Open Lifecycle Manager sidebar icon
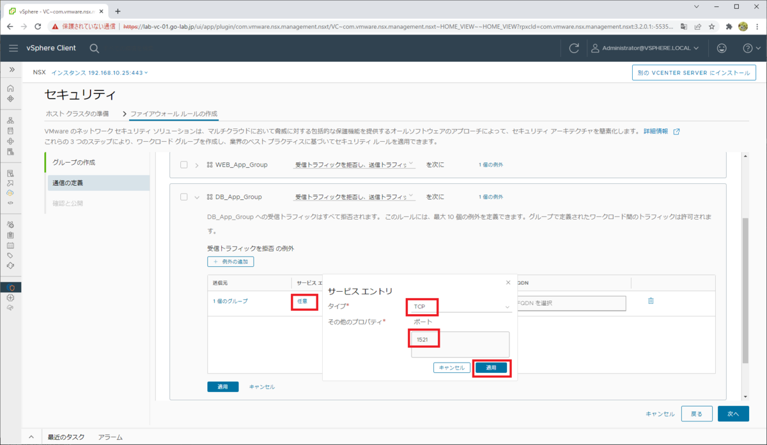This screenshot has width=767, height=445. [x=10, y=266]
